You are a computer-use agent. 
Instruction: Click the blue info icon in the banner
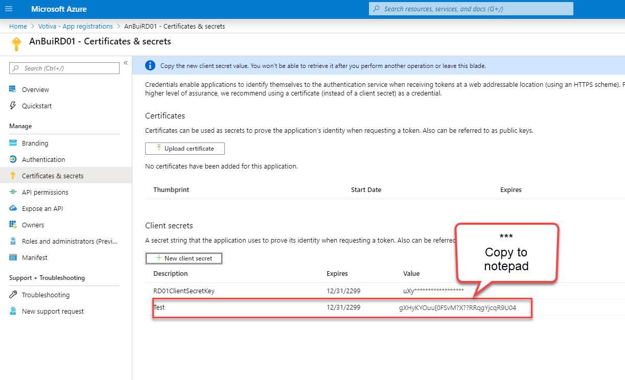pyautogui.click(x=150, y=65)
